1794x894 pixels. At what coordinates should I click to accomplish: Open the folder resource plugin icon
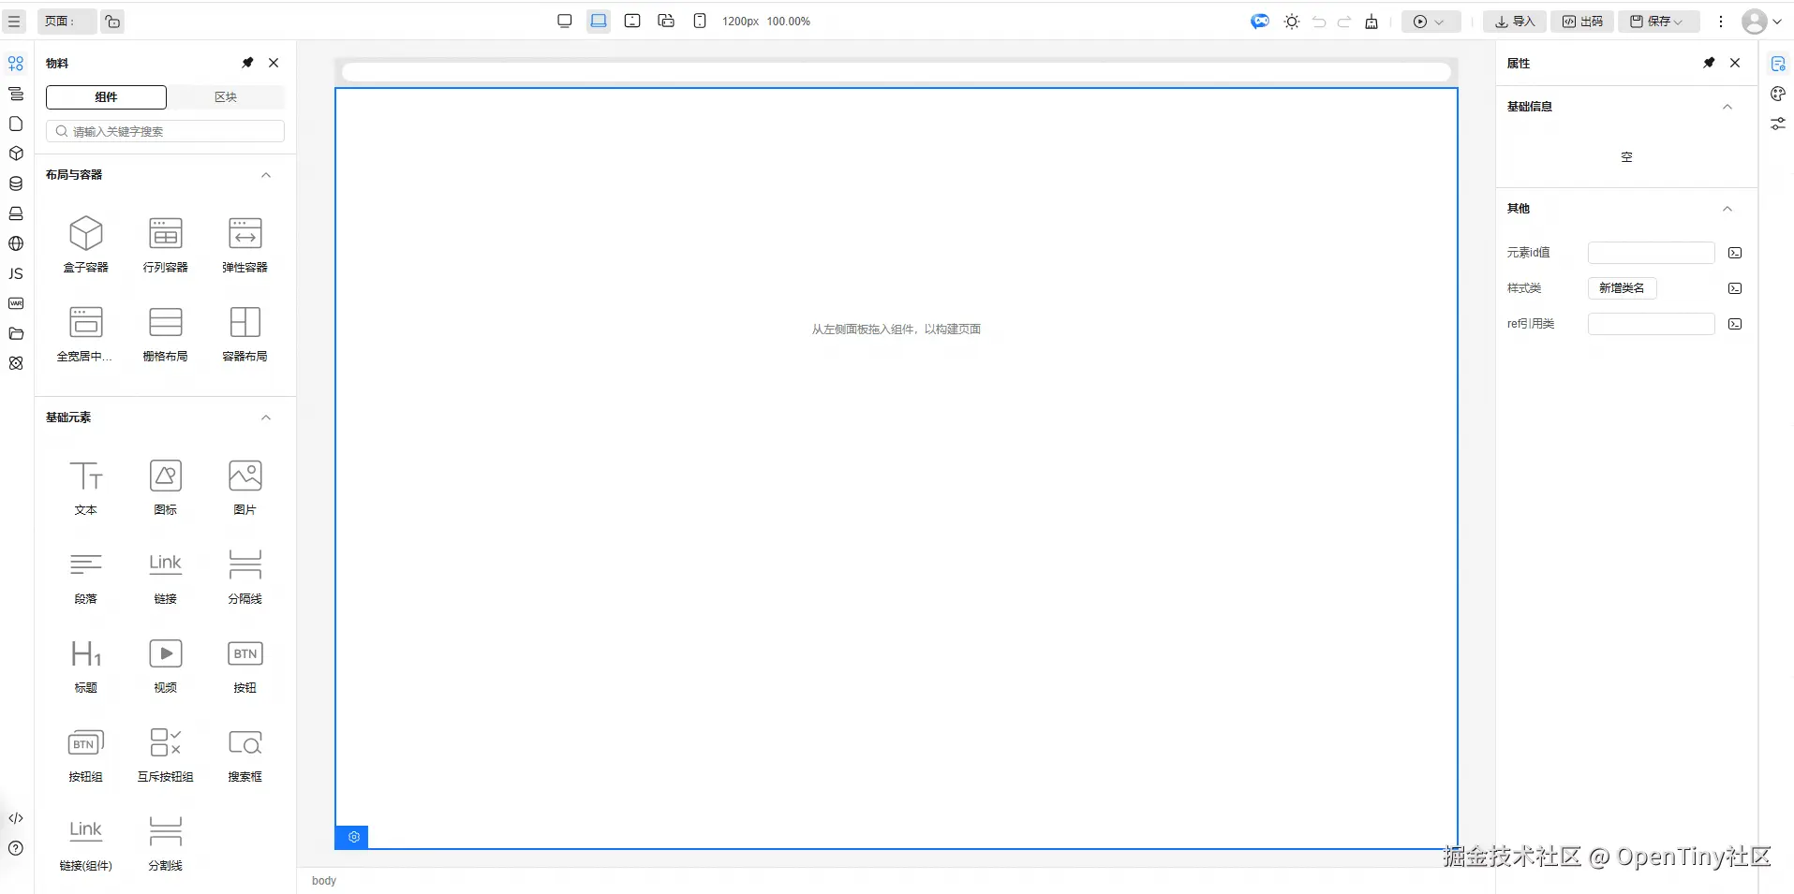16,333
